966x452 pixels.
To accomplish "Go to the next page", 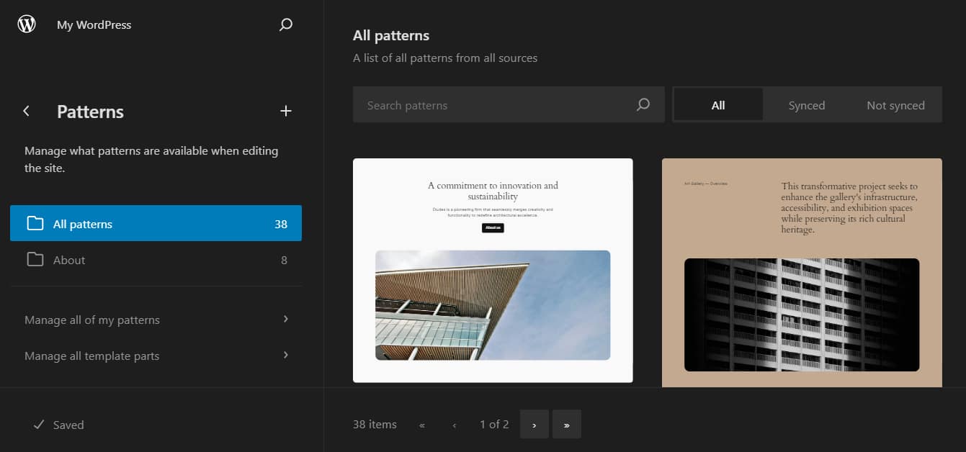I will (535, 425).
